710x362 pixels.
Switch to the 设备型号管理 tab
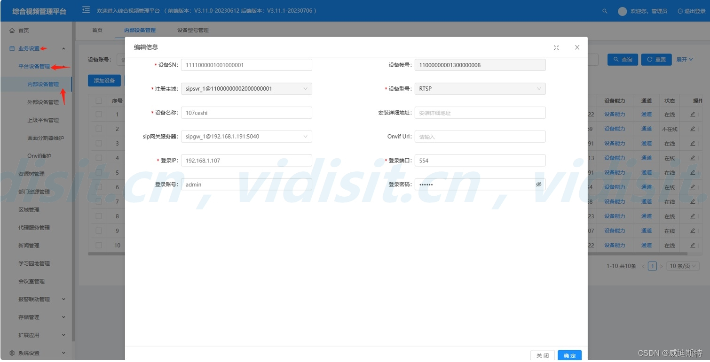193,30
